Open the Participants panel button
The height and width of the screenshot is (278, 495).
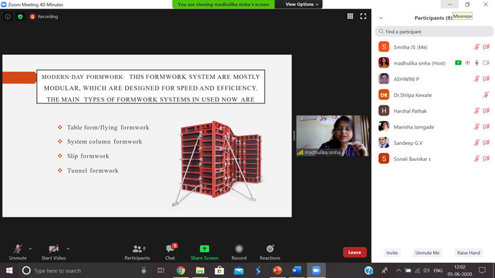[137, 252]
